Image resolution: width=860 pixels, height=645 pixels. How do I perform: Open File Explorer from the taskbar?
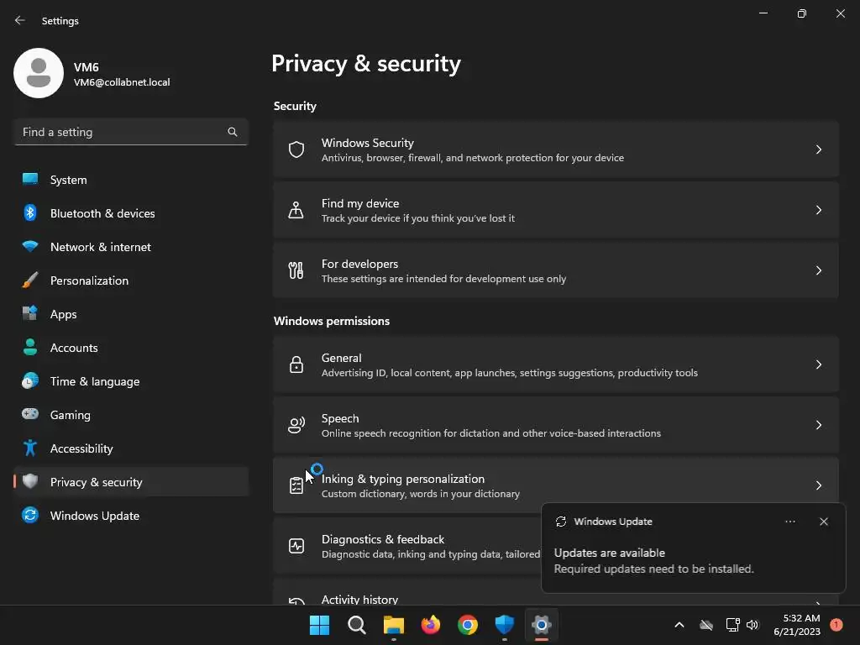tap(393, 625)
